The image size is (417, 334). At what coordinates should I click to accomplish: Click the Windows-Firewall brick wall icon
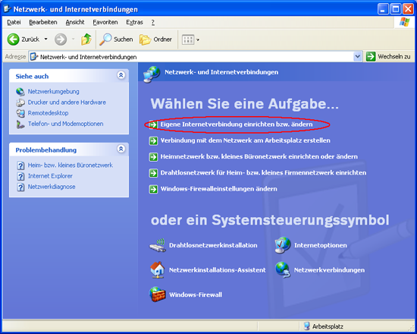(x=157, y=295)
